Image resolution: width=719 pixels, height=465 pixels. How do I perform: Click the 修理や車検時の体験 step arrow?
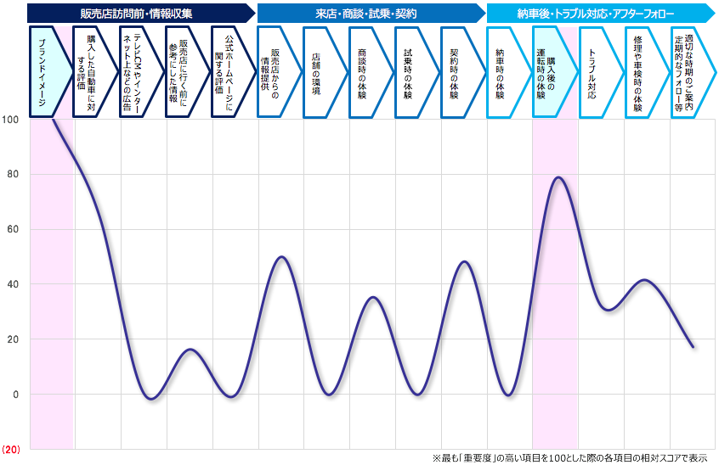click(x=644, y=72)
